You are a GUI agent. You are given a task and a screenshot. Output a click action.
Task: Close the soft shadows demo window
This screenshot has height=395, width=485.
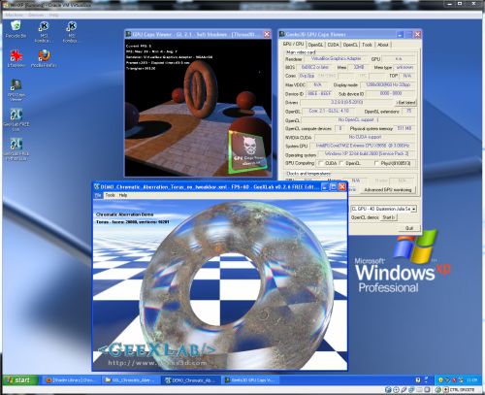(267, 34)
